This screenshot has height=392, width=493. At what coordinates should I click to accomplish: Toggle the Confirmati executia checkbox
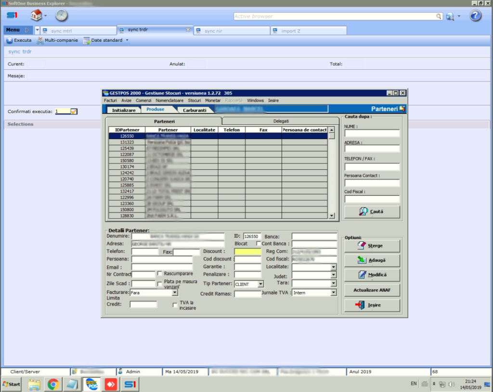pos(74,111)
